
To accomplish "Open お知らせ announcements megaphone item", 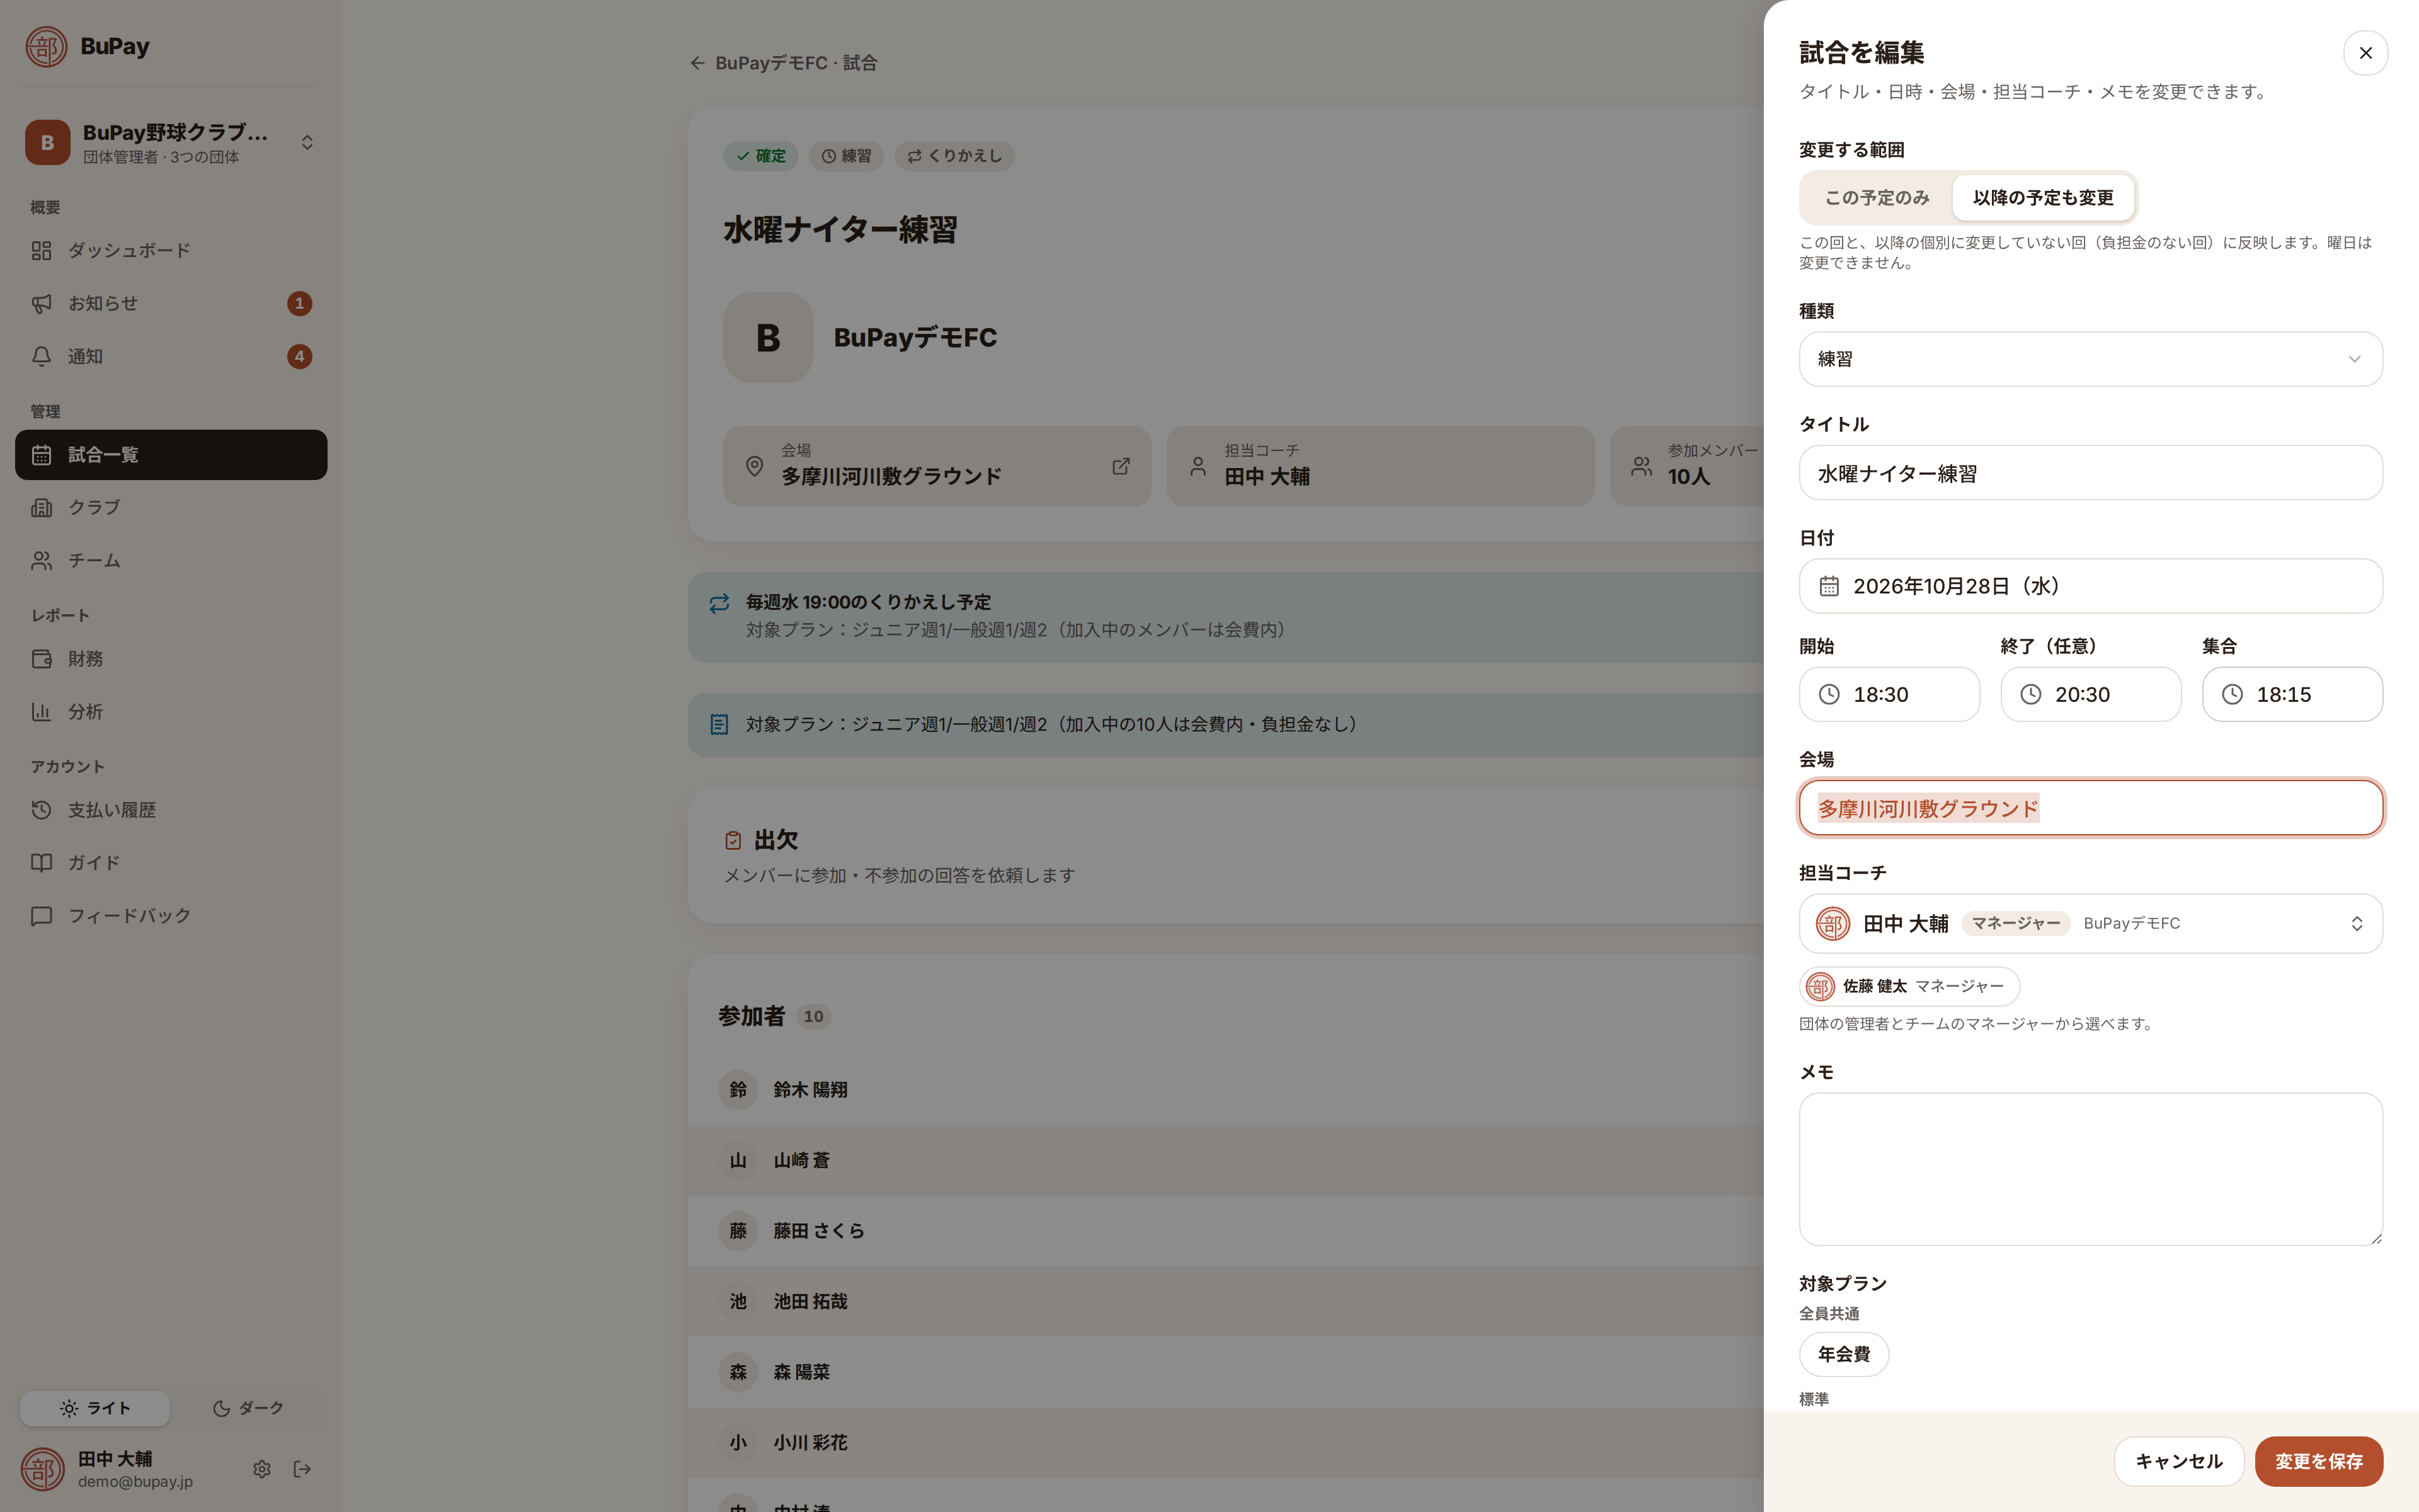I will (x=171, y=303).
